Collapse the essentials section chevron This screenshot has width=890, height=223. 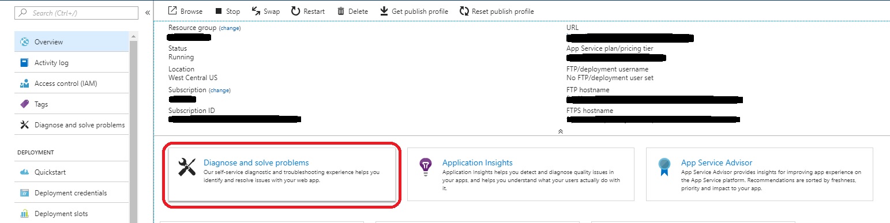pos(559,131)
